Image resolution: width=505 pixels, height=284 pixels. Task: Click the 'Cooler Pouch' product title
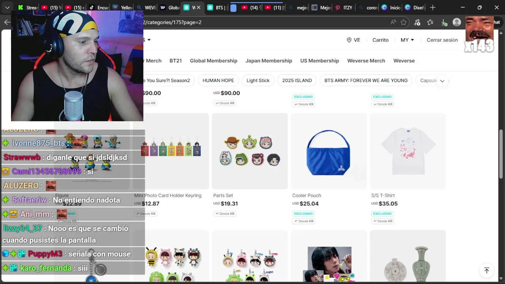tap(307, 195)
